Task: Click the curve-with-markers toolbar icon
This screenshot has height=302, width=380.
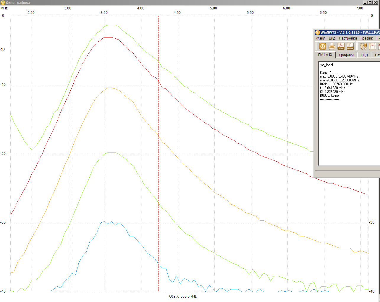Action: 373,46
